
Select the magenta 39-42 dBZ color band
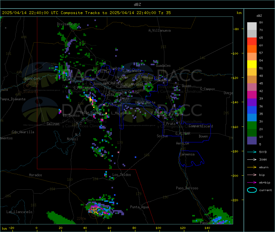coord(252,95)
